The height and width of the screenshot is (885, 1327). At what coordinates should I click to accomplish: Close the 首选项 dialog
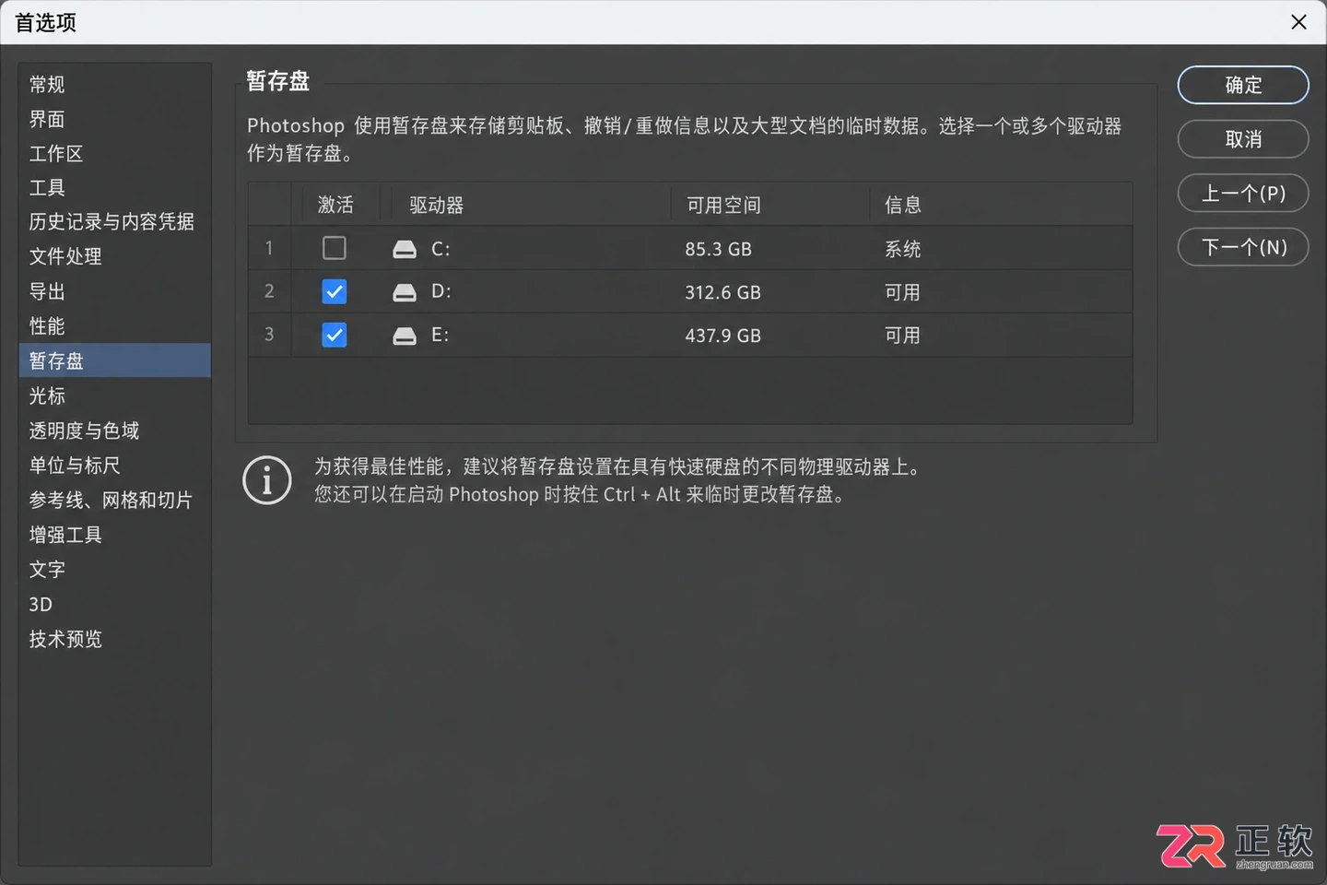tap(1298, 22)
